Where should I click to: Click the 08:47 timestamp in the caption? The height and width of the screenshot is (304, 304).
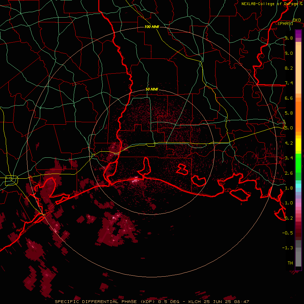(242, 302)
